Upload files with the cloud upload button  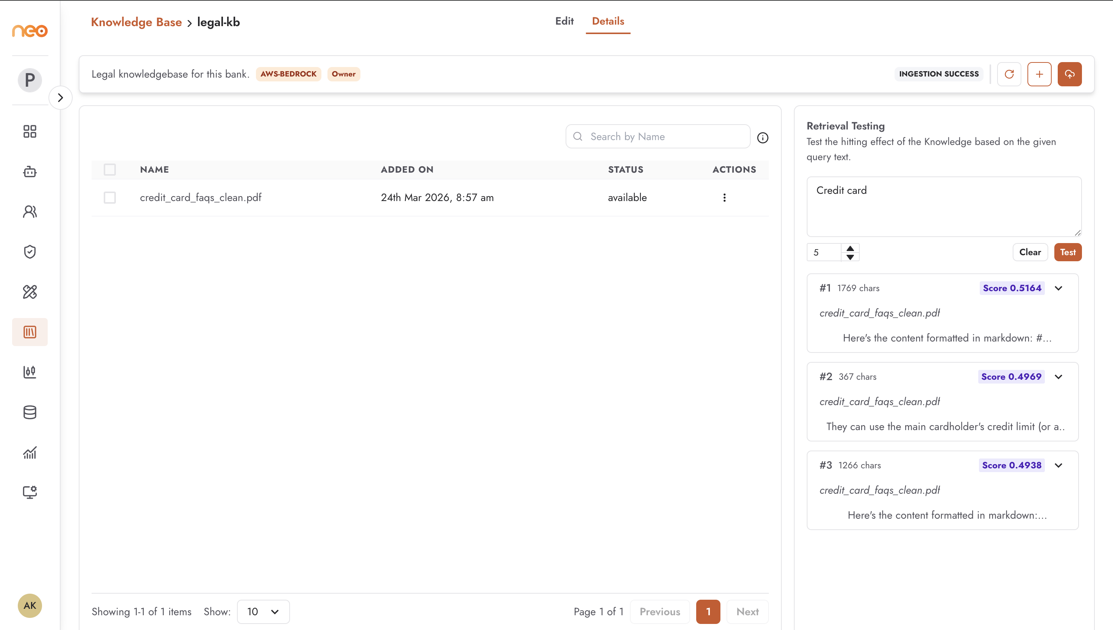tap(1070, 74)
